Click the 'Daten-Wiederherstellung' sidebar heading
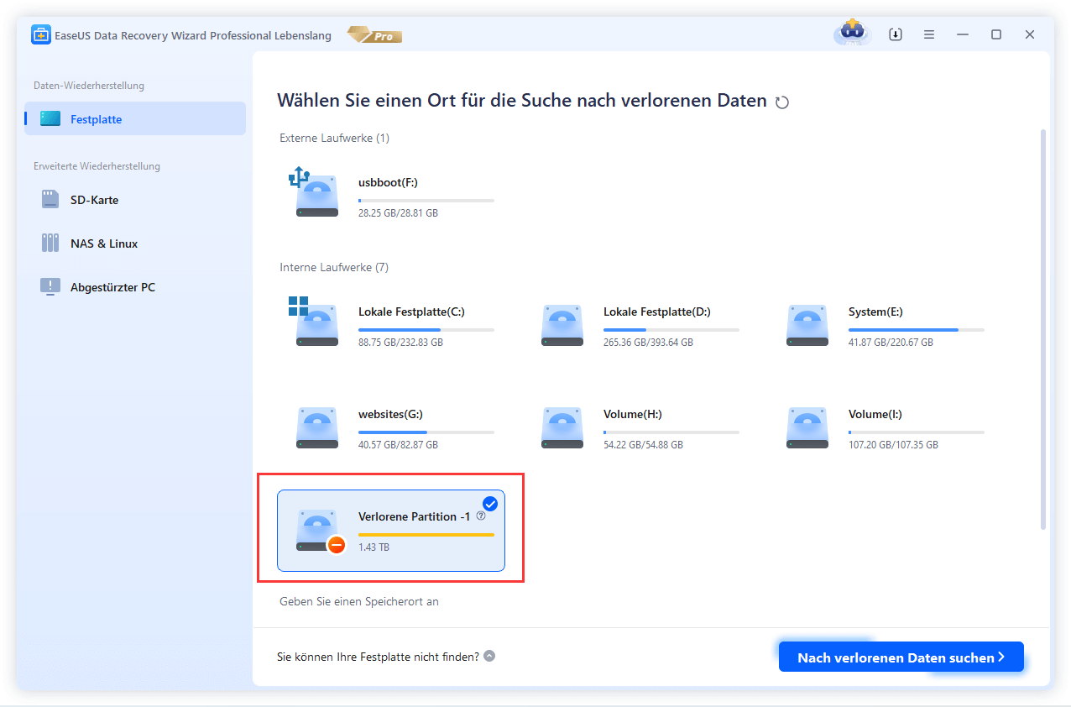The image size is (1071, 707). [89, 86]
